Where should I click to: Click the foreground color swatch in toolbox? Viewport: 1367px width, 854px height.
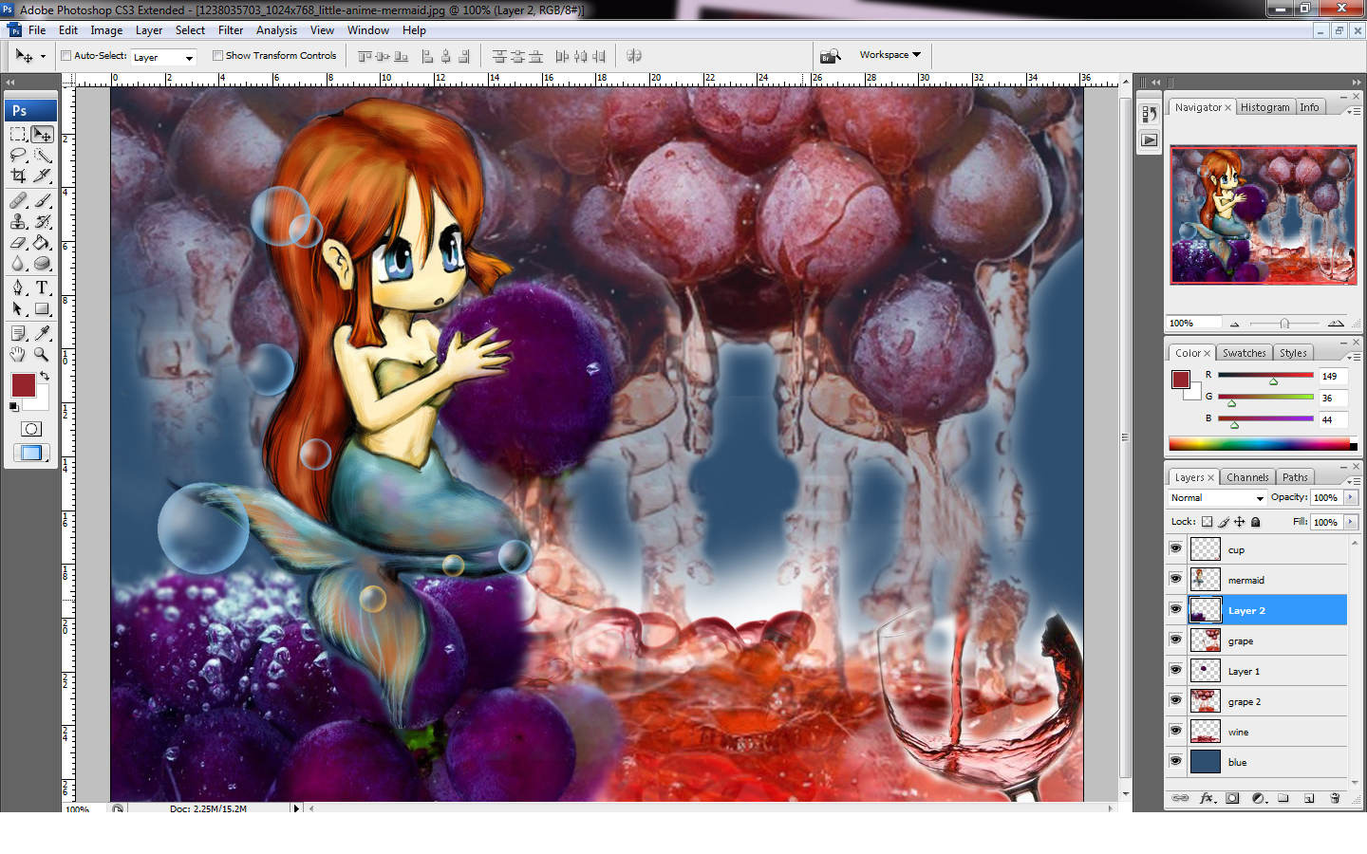(23, 385)
